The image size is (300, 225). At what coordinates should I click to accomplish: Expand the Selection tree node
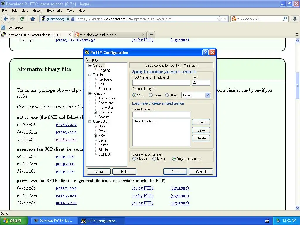[x=95, y=112]
